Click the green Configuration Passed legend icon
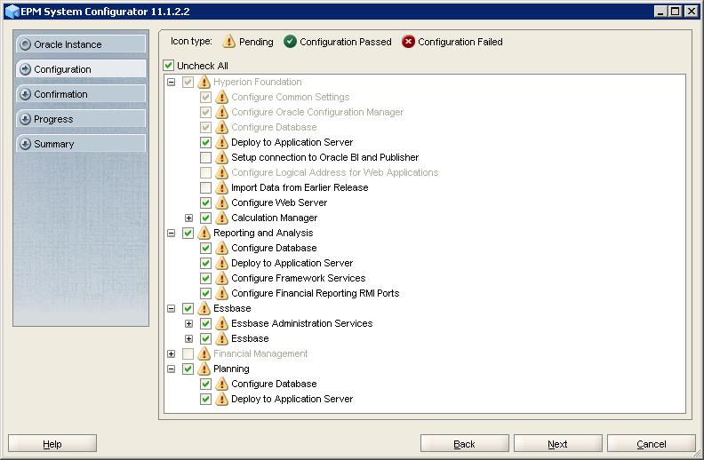 (290, 42)
